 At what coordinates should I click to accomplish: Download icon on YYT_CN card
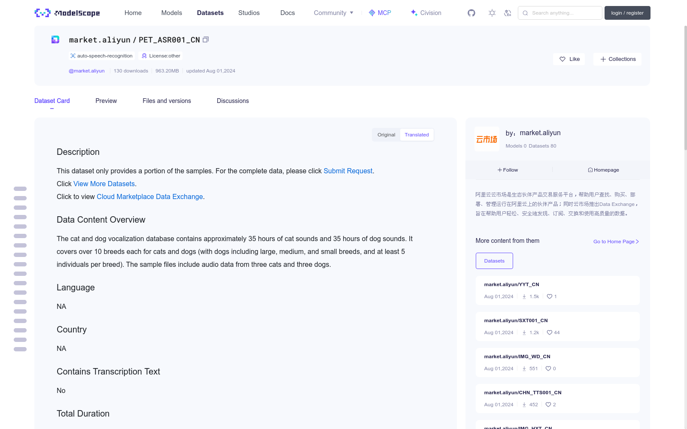click(524, 296)
